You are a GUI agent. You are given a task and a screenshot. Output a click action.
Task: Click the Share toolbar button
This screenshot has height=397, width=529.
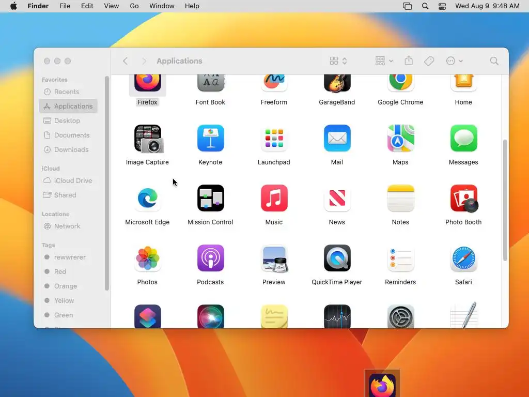[409, 61]
